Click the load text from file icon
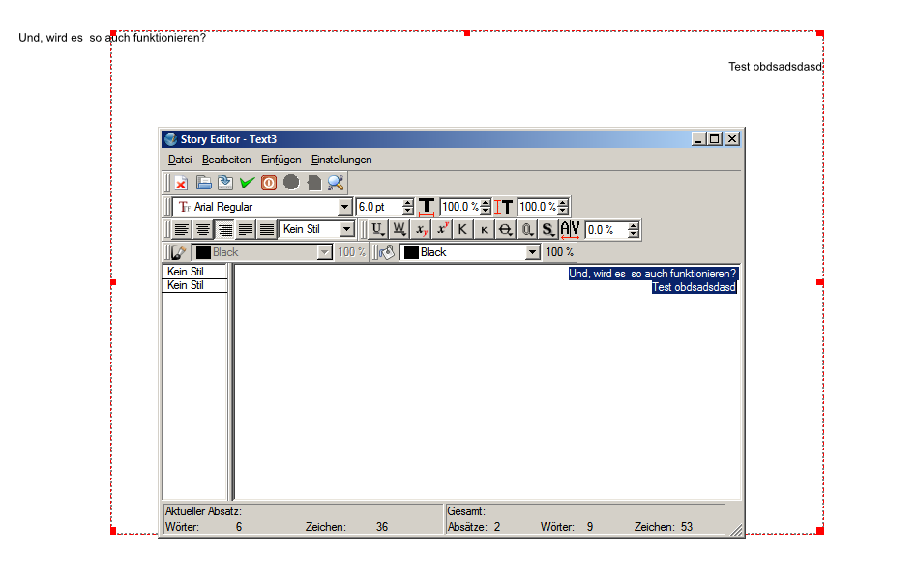Screen dimensions: 917x580 pyautogui.click(x=204, y=183)
